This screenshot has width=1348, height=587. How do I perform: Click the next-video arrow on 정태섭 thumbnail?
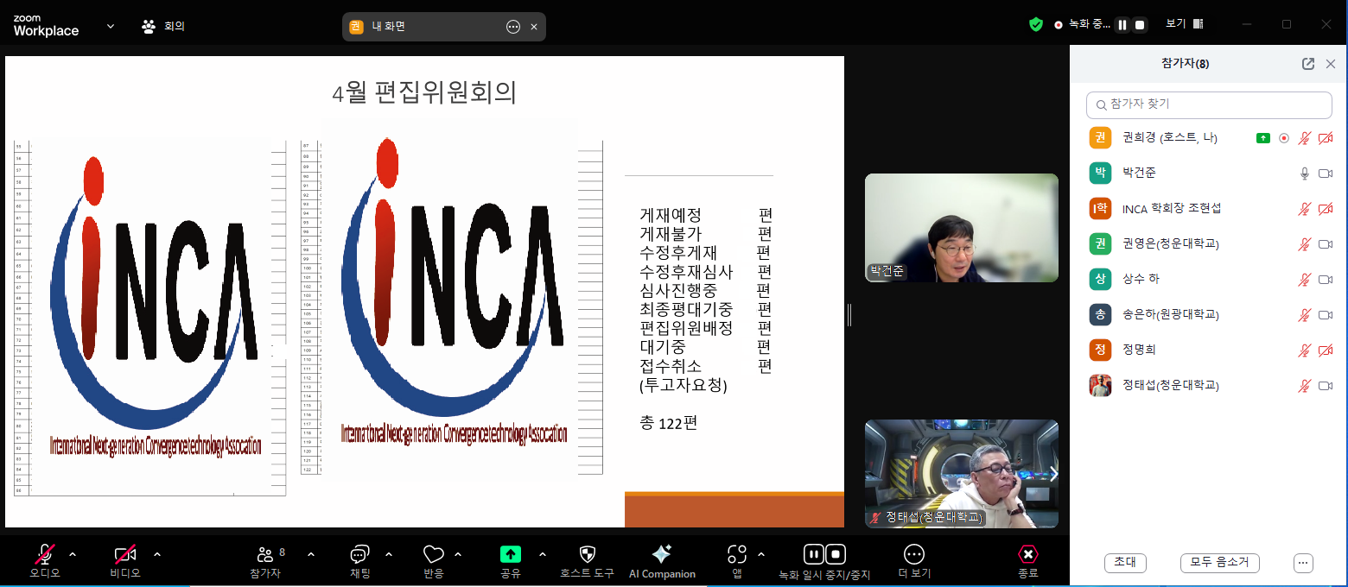click(x=1052, y=474)
